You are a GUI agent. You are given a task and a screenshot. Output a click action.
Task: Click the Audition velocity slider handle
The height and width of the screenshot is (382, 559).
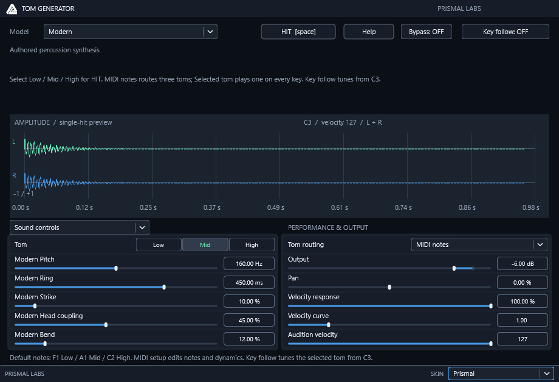pos(491,344)
